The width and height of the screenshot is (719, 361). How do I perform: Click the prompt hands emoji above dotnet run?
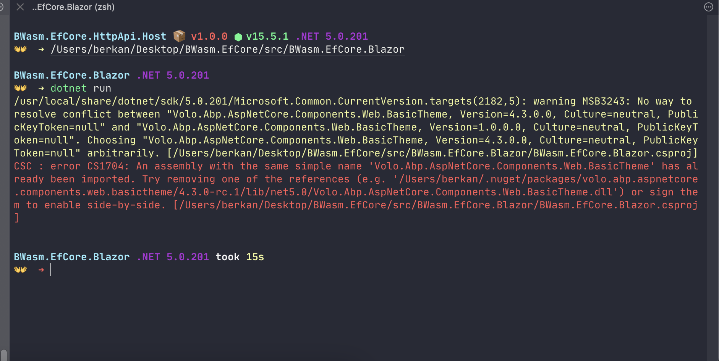pyautogui.click(x=21, y=88)
